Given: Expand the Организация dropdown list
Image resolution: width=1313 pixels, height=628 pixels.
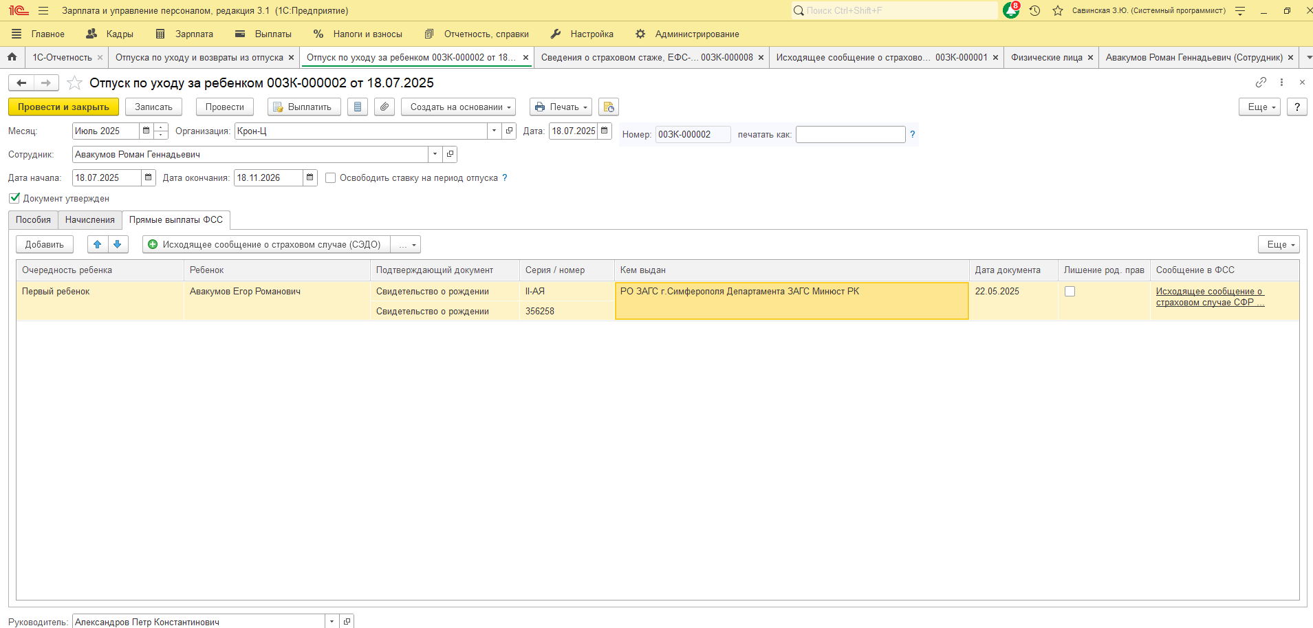Looking at the screenshot, I should pos(494,131).
